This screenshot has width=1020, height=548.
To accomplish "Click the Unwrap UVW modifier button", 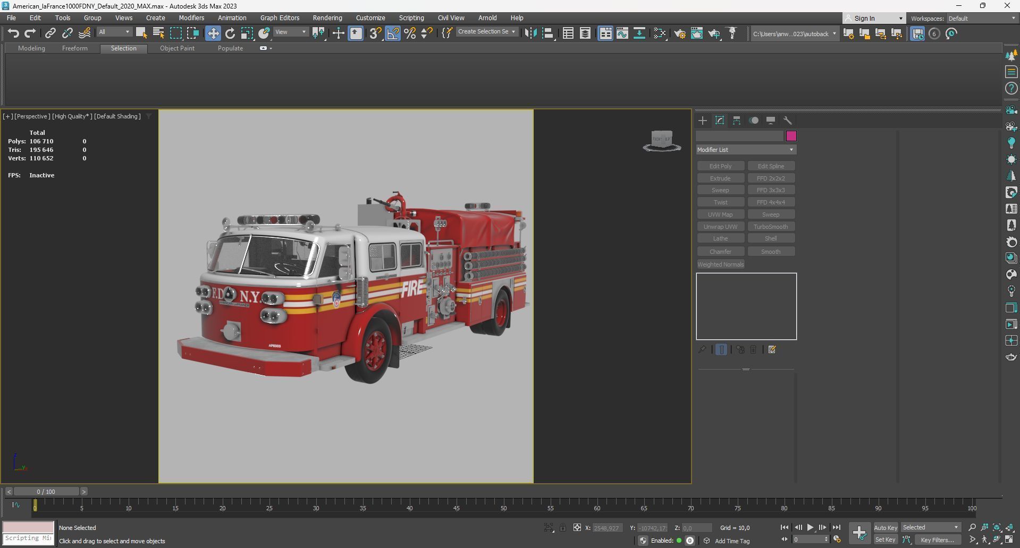I will tap(720, 227).
